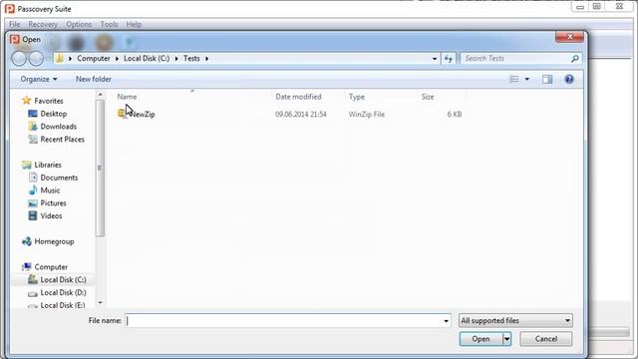This screenshot has height=359, width=638.
Task: Click the Open button split arrow
Action: [506, 339]
